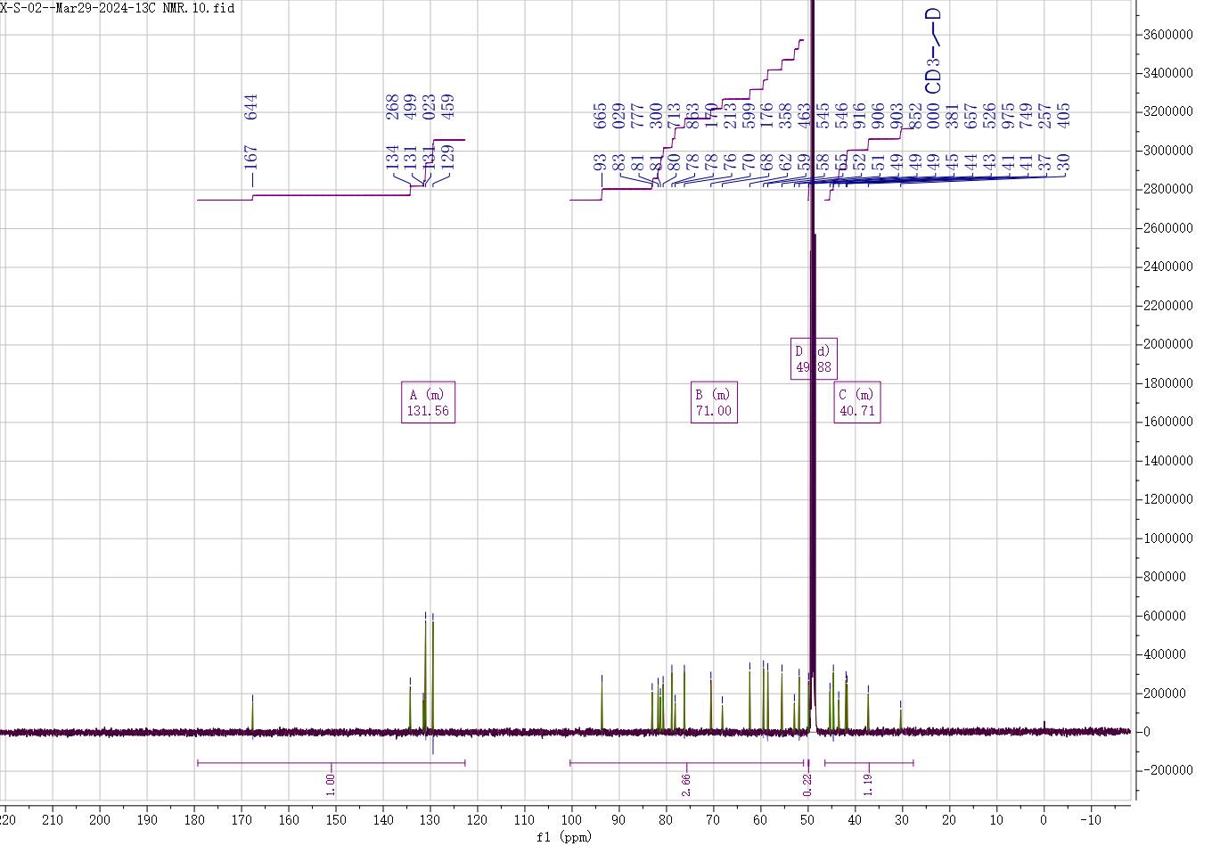This screenshot has height=846, width=1212.
Task: Click the spectrum title X-S-02 fid text
Action: (118, 8)
